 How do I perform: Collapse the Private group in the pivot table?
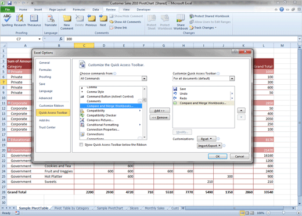pyautogui.click(x=9, y=71)
